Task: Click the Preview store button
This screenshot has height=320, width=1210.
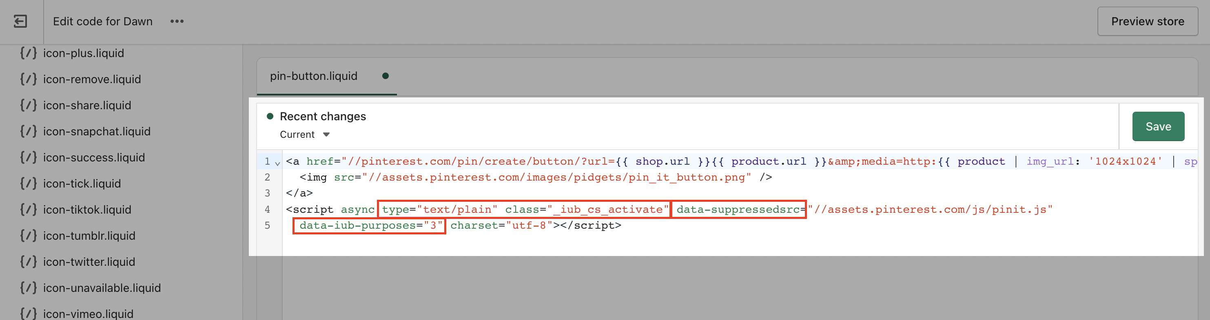Action: coord(1147,22)
